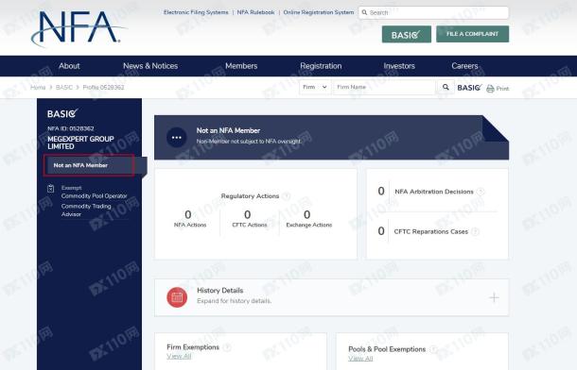Open the Careers menu
577x370 pixels.
click(464, 66)
